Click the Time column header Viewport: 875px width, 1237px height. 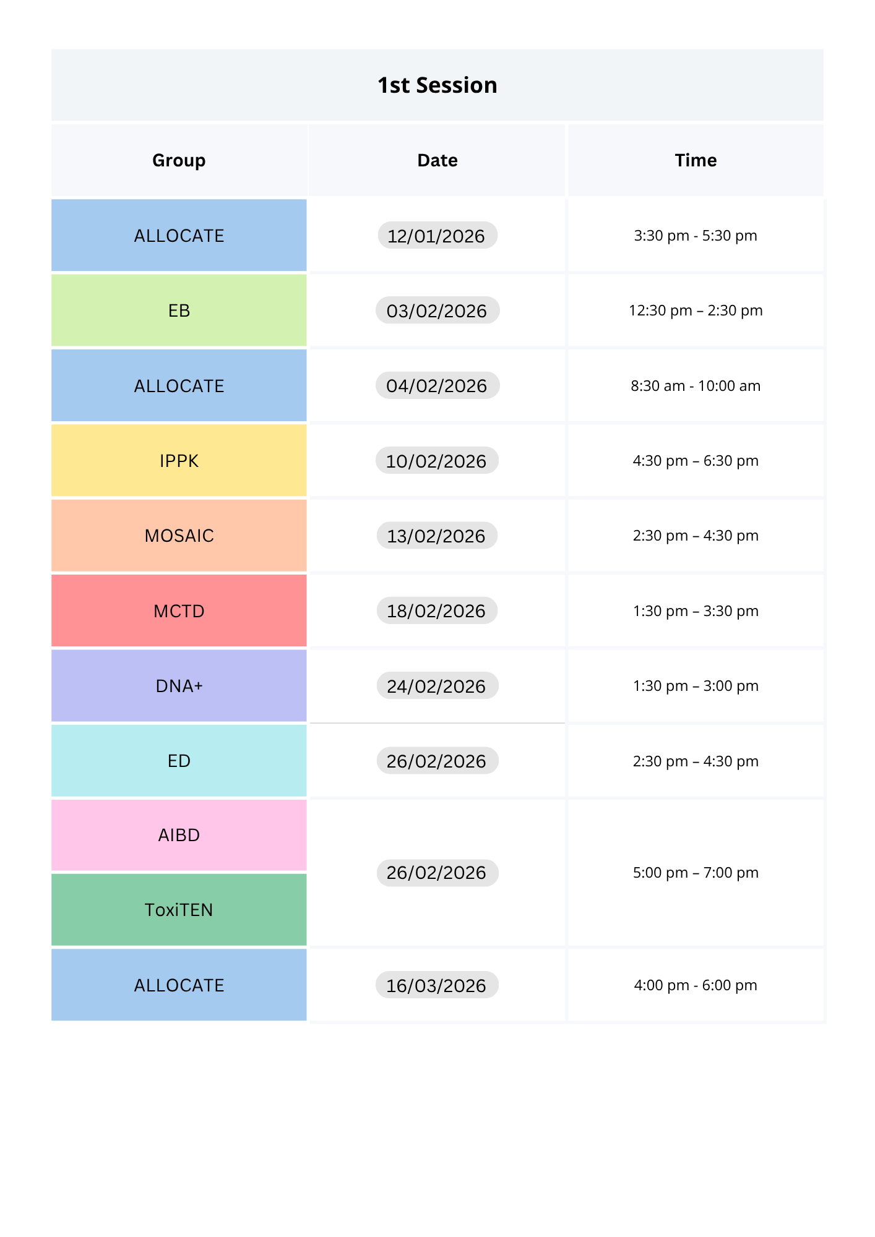click(x=696, y=160)
